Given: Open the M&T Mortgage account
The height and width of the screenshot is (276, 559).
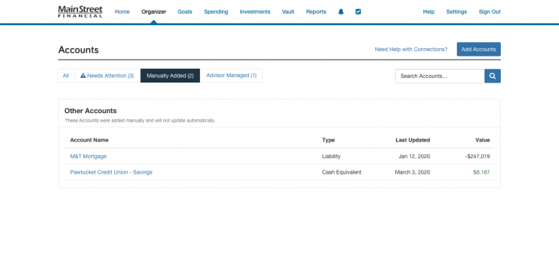Looking at the screenshot, I should [x=88, y=156].
